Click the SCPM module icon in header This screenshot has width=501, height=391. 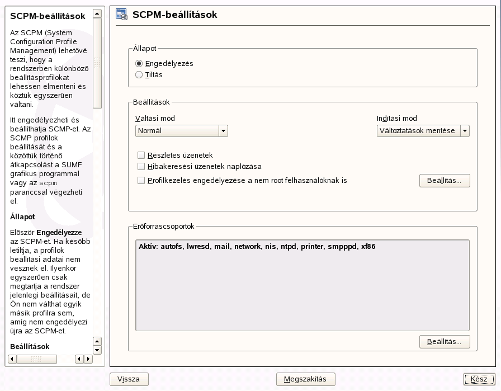[x=121, y=15]
